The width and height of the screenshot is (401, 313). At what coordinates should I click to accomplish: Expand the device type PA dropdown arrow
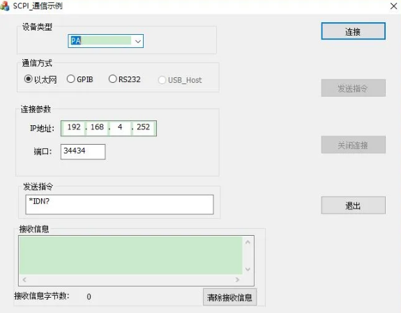click(138, 41)
